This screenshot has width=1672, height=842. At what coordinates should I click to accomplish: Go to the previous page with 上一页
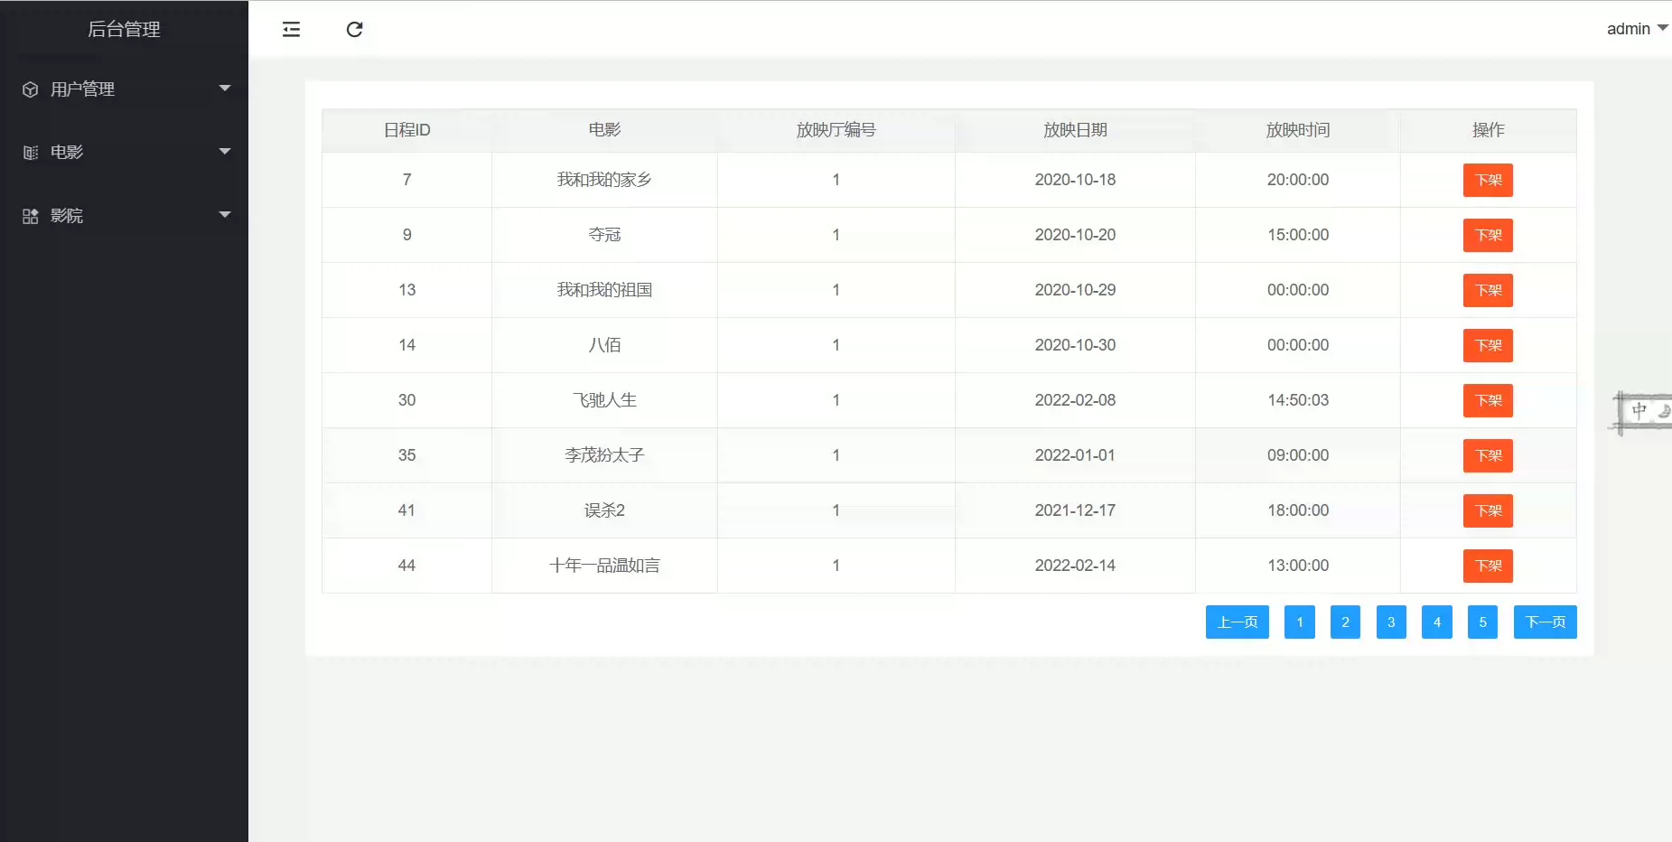coord(1237,622)
